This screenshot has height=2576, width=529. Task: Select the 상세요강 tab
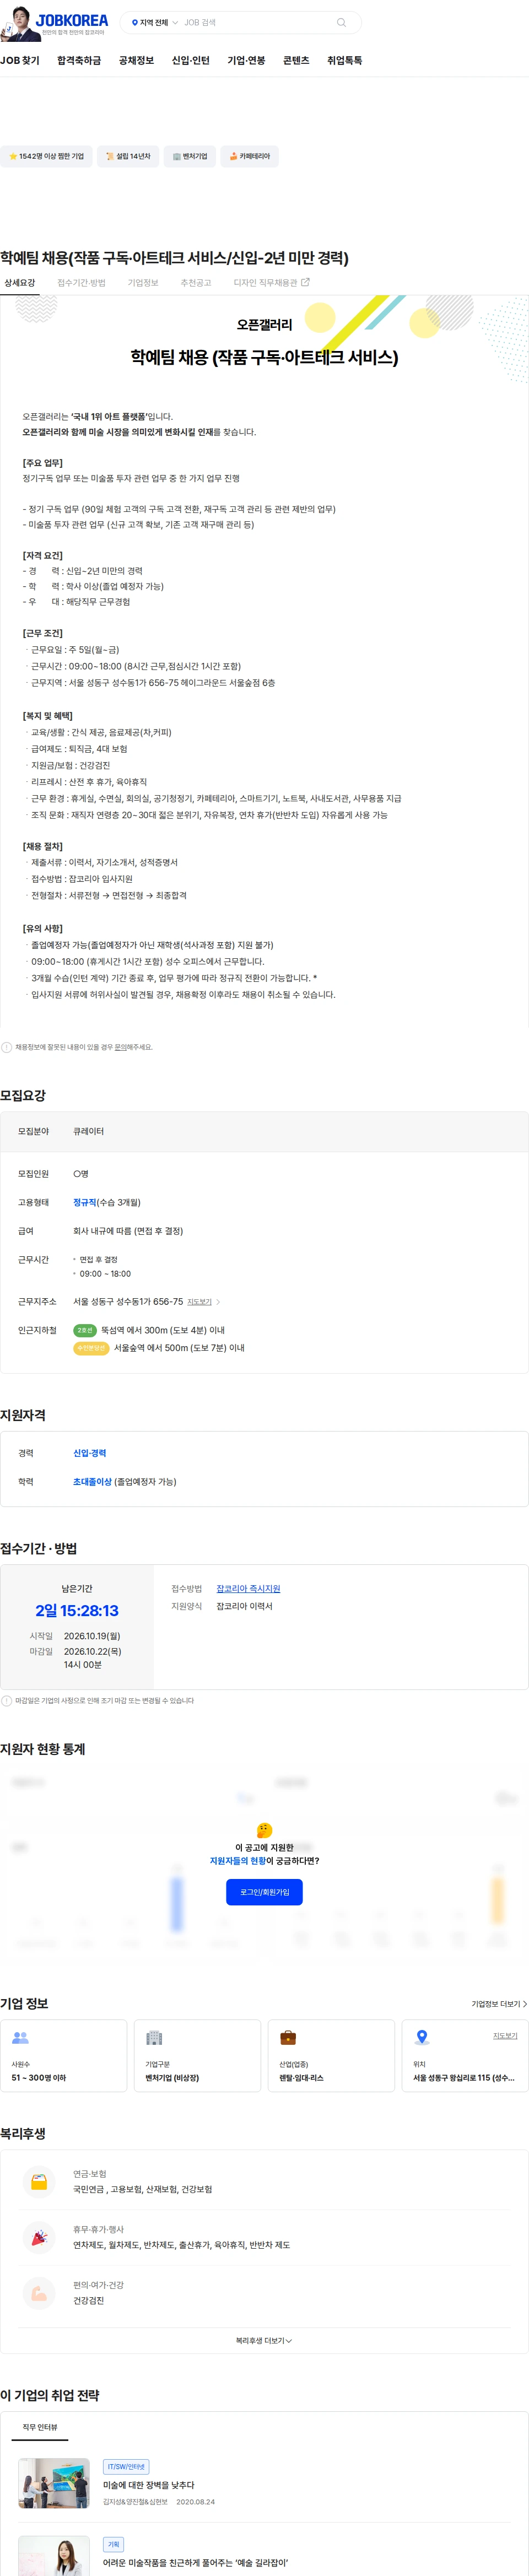point(19,283)
